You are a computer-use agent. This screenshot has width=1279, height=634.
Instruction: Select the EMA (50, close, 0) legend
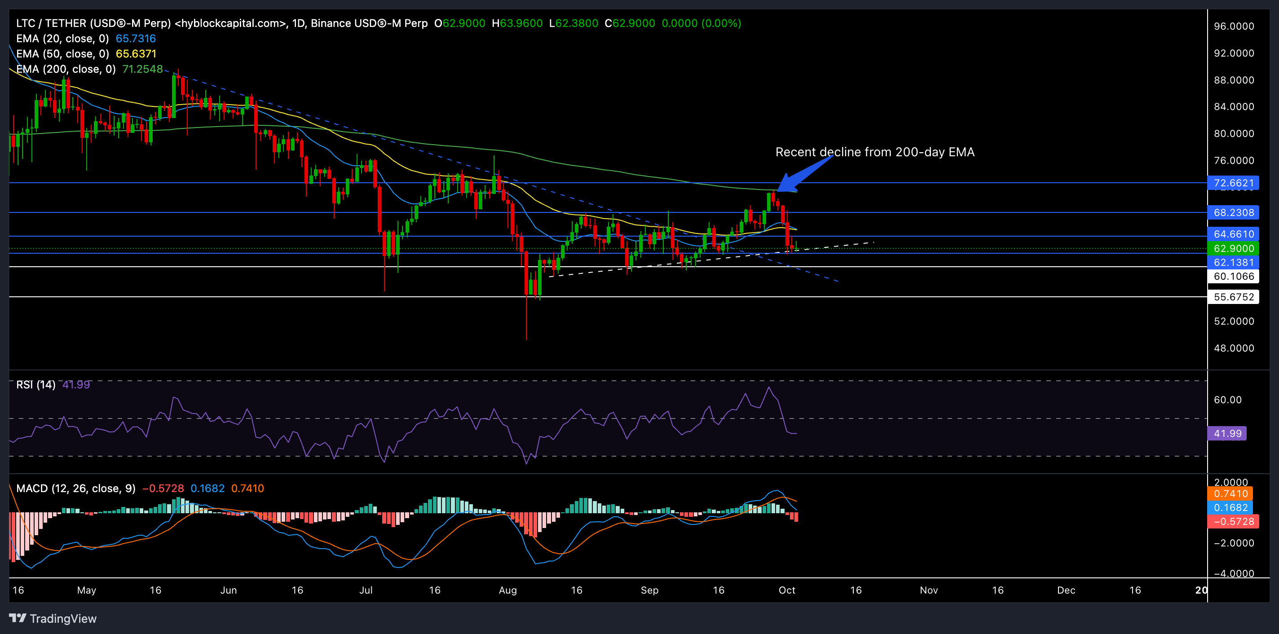tap(62, 53)
